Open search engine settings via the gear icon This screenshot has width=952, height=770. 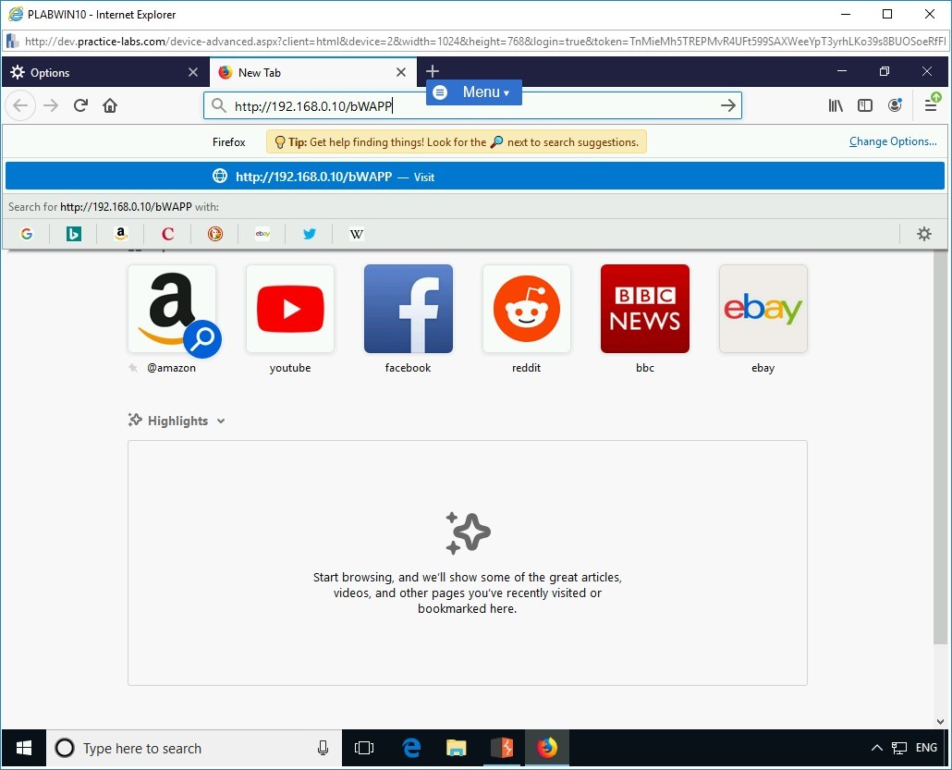point(923,233)
